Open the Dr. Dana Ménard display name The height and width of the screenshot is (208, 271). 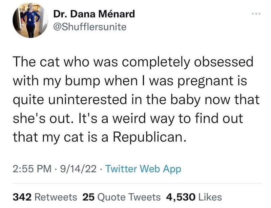click(94, 14)
